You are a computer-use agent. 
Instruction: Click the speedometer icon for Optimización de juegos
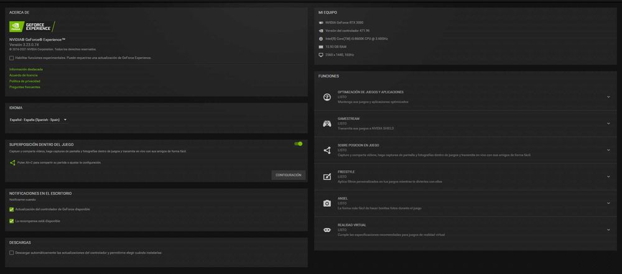click(x=327, y=97)
